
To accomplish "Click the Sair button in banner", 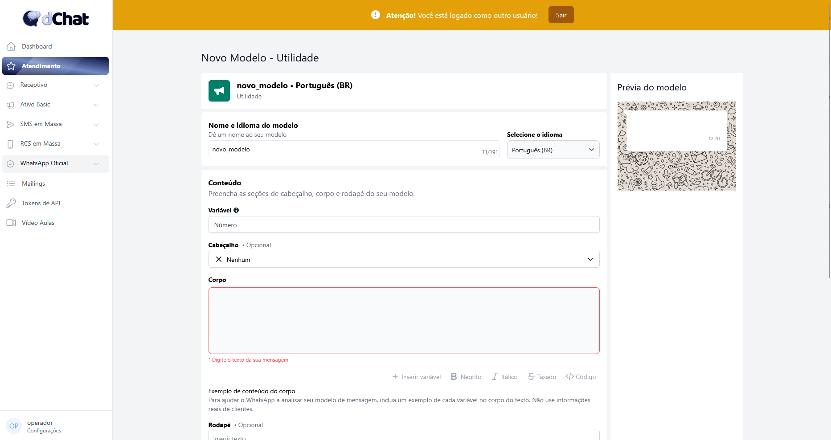I will tap(561, 15).
